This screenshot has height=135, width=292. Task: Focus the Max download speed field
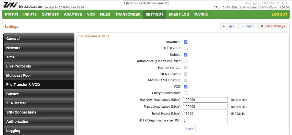(x=205, y=100)
